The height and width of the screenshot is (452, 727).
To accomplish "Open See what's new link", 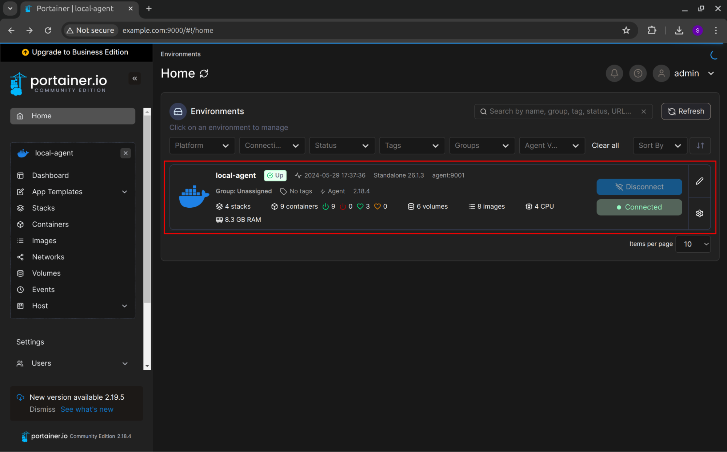I will [x=87, y=410].
